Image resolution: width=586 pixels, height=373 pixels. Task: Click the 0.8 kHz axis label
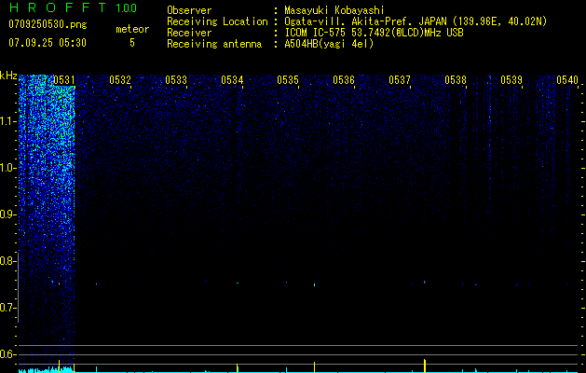coord(7,261)
